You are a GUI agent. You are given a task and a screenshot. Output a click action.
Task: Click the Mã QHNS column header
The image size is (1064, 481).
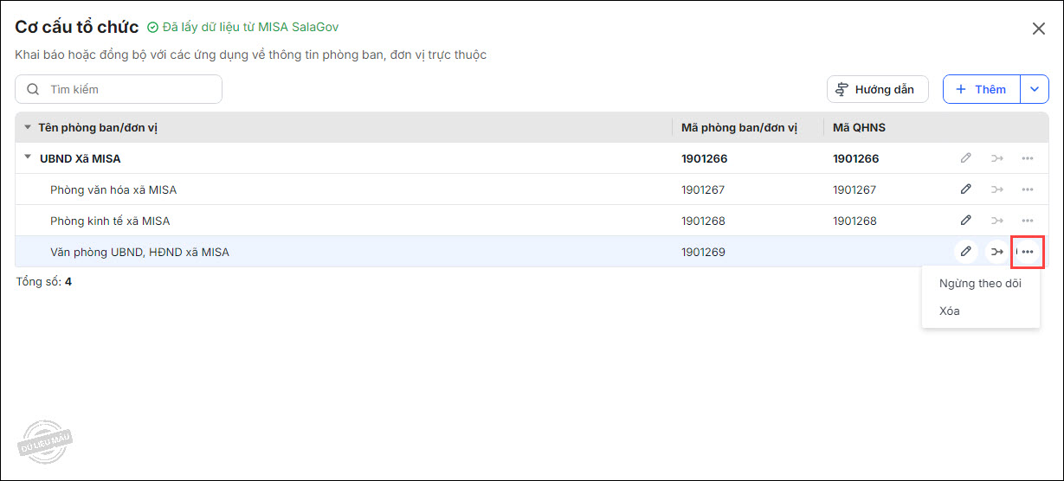pos(859,128)
